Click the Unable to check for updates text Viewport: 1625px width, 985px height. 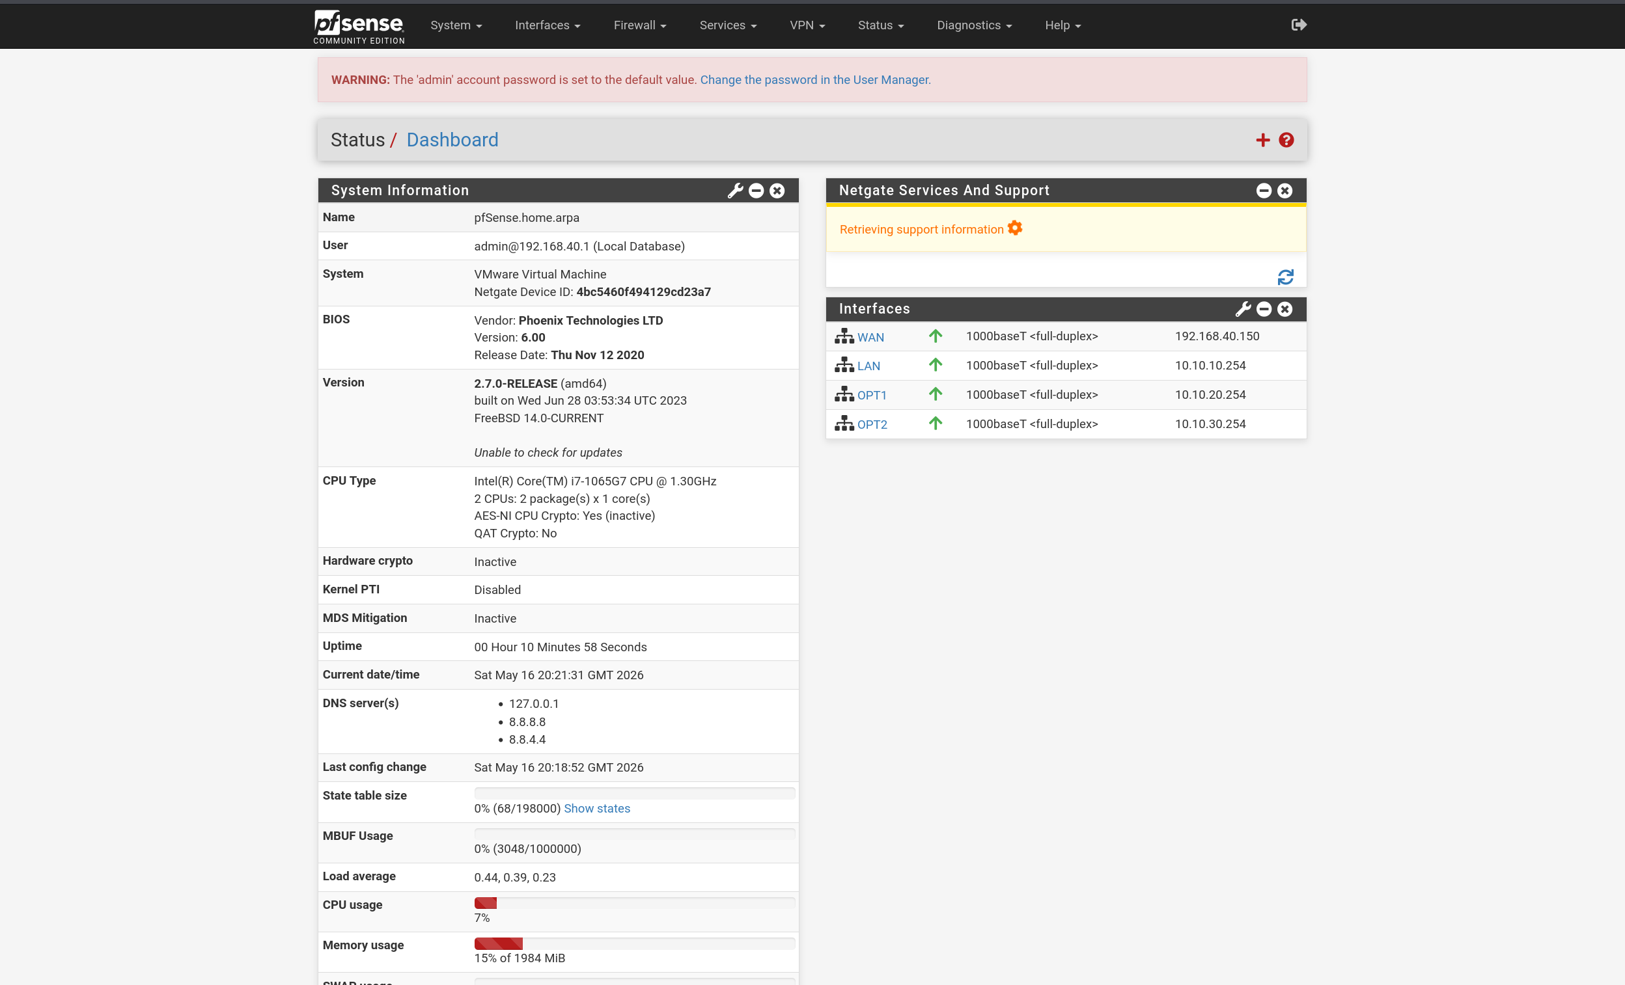(548, 453)
